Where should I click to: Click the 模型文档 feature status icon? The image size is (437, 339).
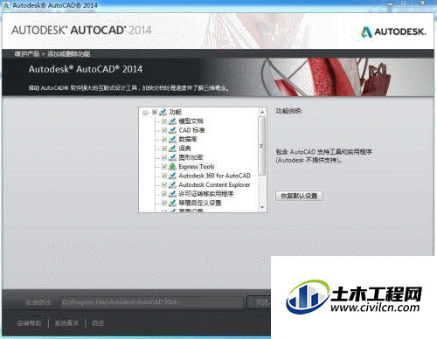172,121
